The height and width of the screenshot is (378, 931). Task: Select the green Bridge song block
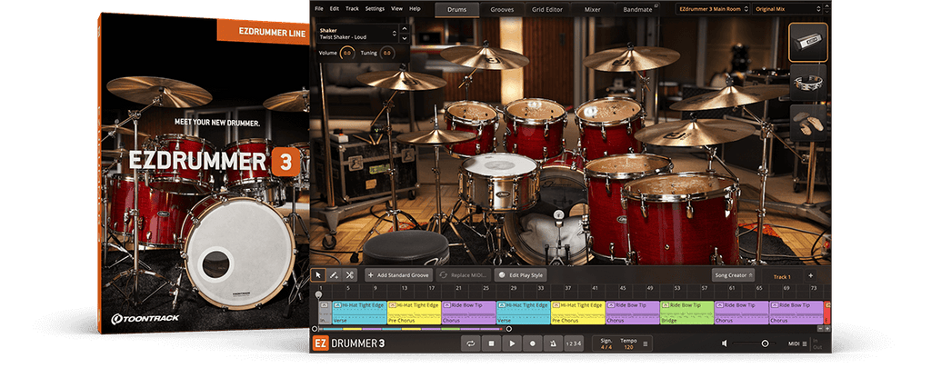point(686,313)
